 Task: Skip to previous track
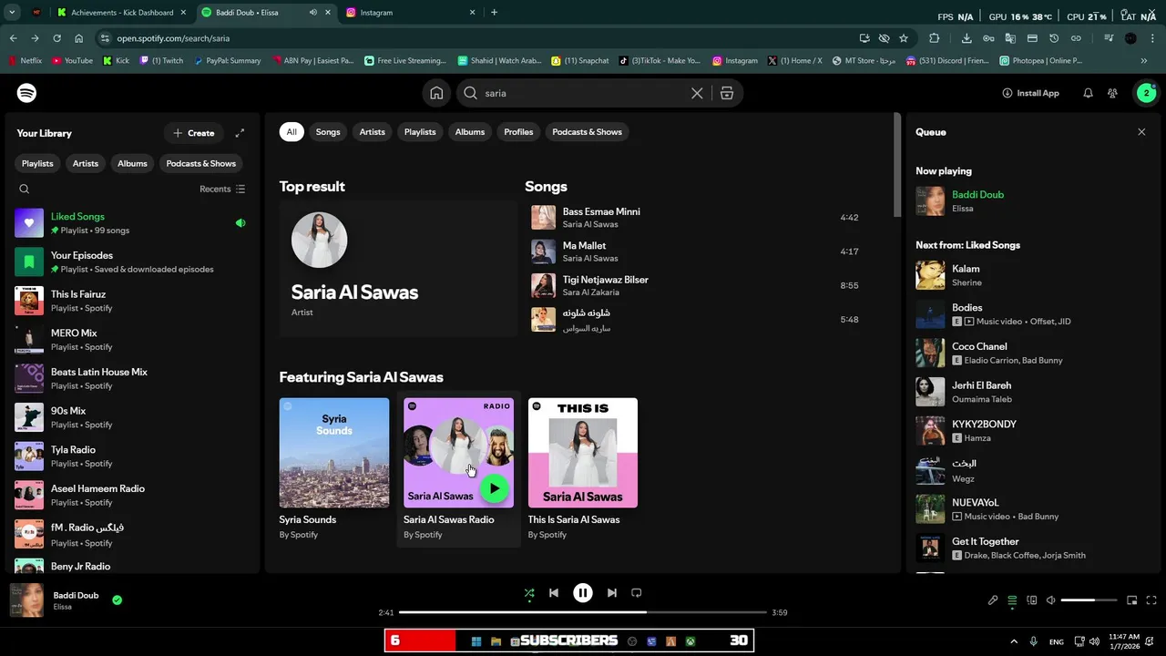point(554,593)
